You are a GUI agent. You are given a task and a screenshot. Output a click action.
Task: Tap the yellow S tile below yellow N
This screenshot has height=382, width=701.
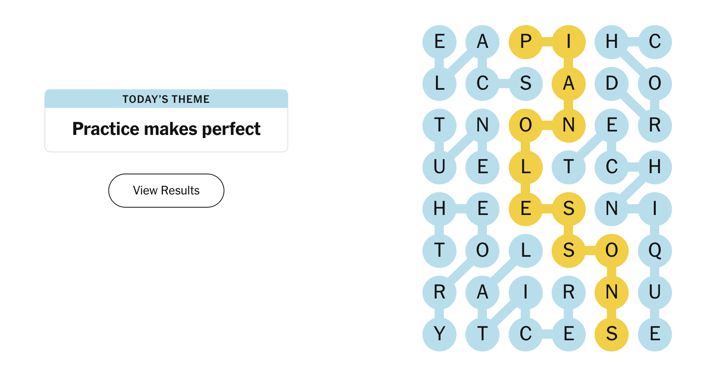point(612,334)
